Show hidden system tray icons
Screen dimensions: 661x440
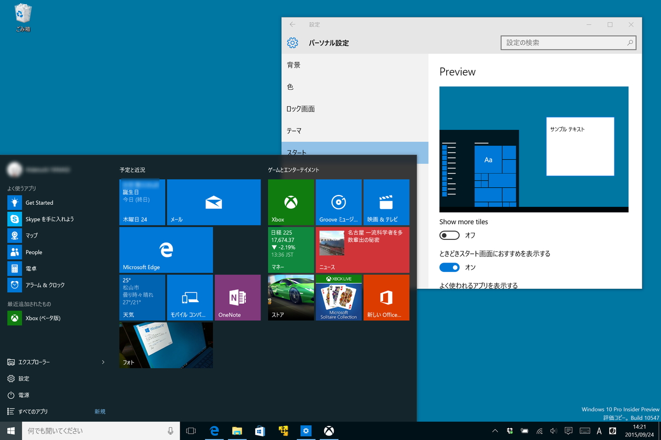click(495, 431)
